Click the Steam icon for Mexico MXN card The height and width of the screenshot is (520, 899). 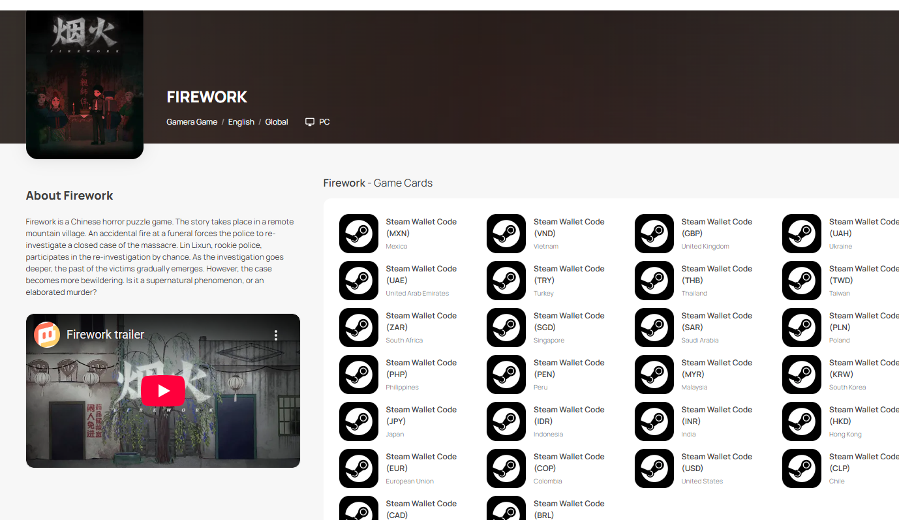coord(358,234)
